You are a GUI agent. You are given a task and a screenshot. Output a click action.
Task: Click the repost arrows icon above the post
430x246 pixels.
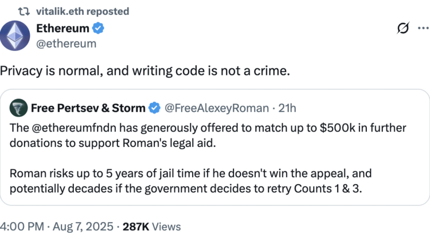click(x=24, y=11)
